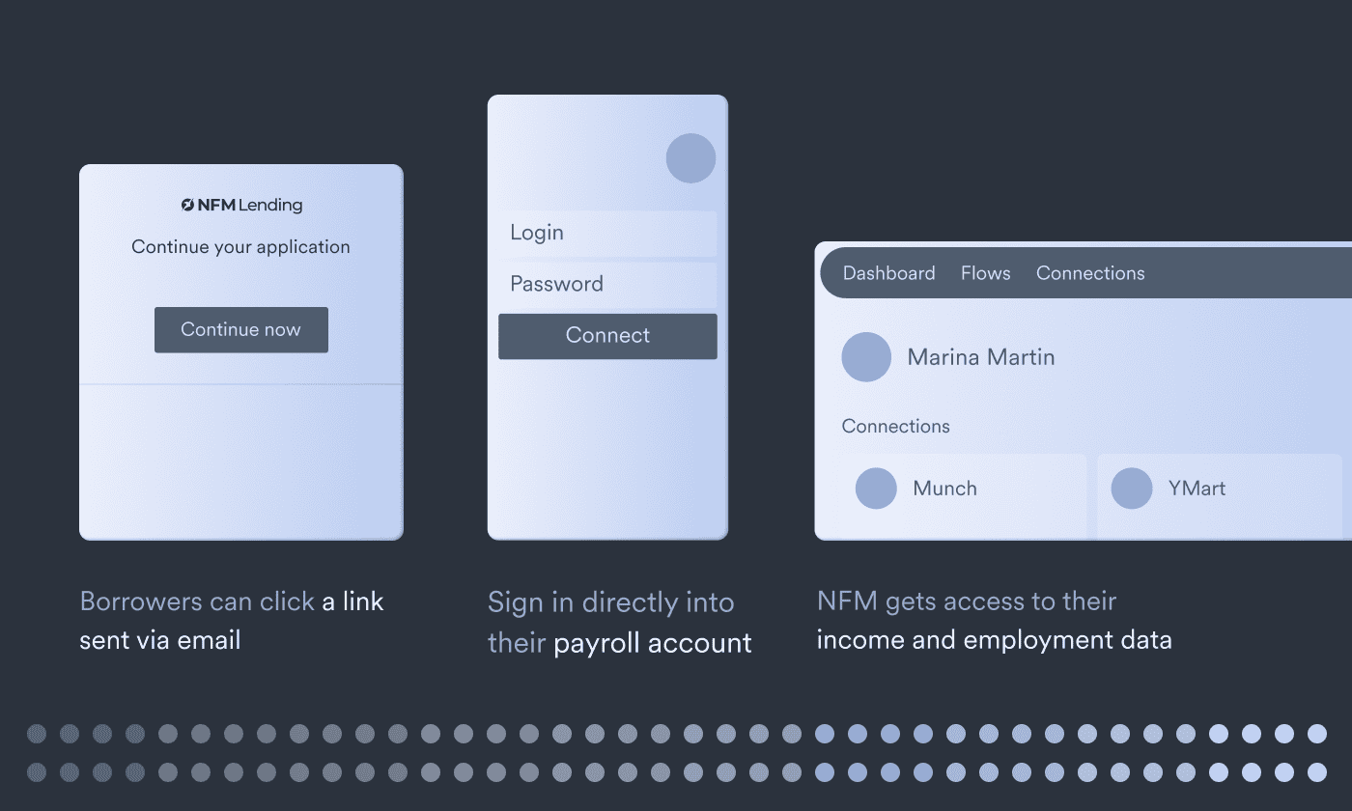
Task: Click the income and employment data caption
Action: [x=994, y=640]
